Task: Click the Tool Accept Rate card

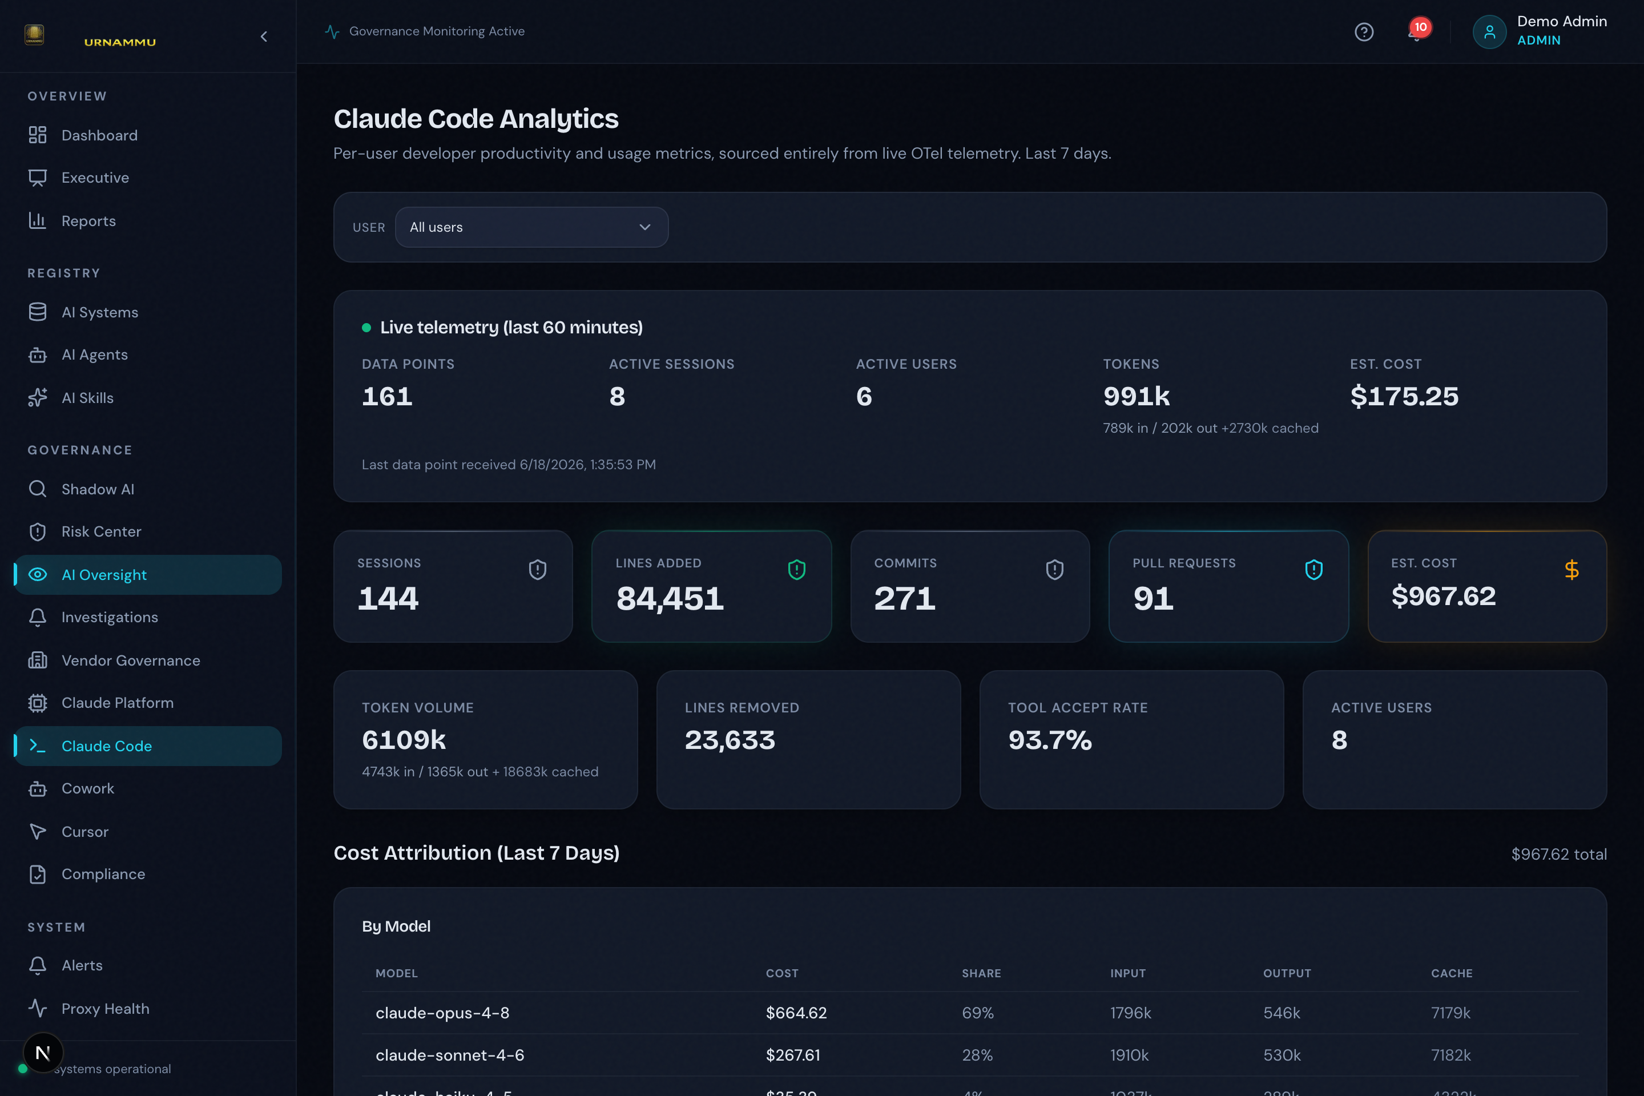Action: pyautogui.click(x=1131, y=740)
